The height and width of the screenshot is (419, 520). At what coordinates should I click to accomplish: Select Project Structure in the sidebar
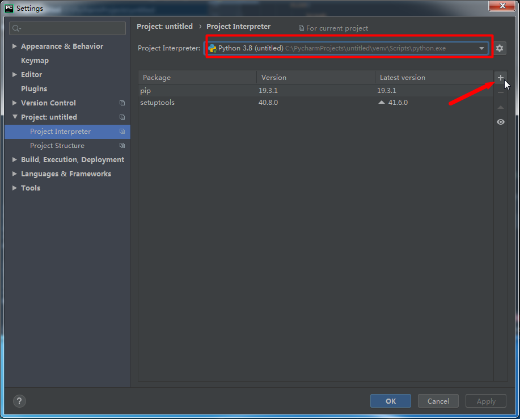click(67, 146)
